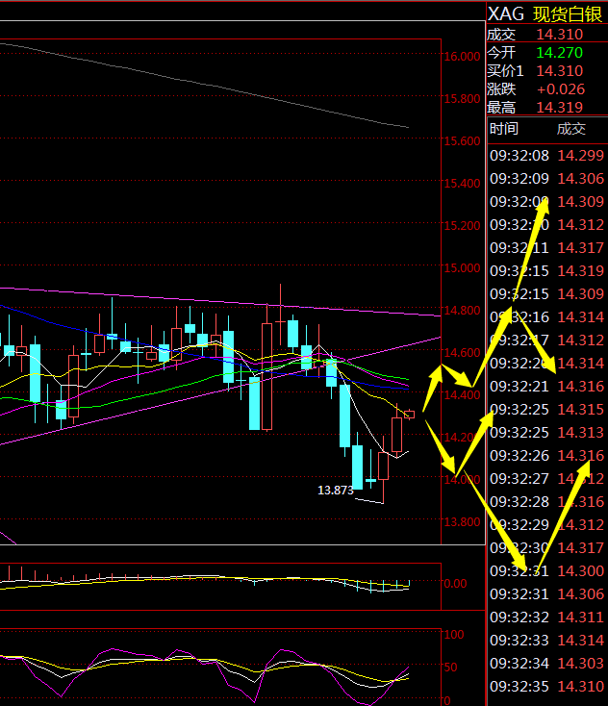
Task: Select the 14.310 price at 09:32:35
Action: click(x=580, y=687)
